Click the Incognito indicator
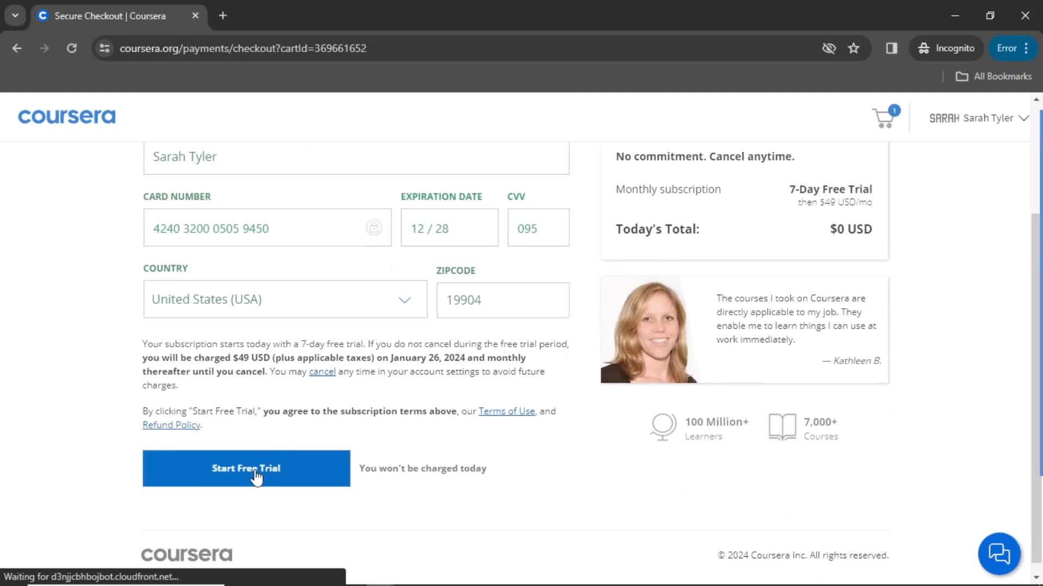 pyautogui.click(x=947, y=48)
